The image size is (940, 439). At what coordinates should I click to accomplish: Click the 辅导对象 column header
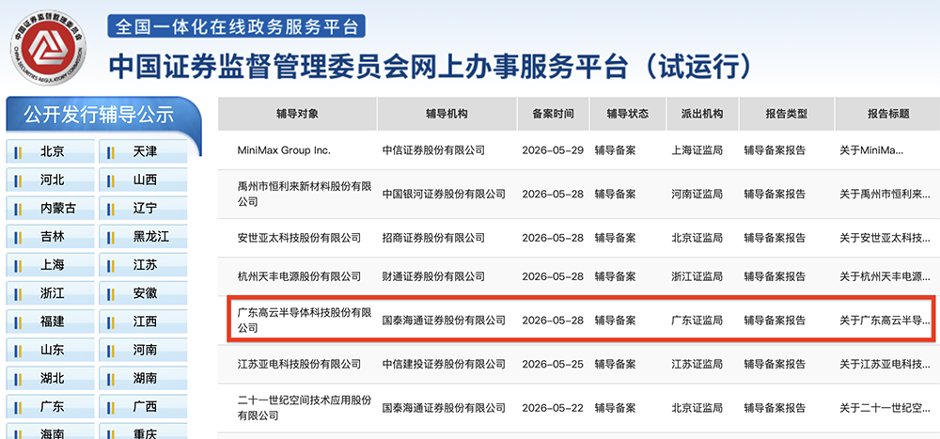click(297, 114)
